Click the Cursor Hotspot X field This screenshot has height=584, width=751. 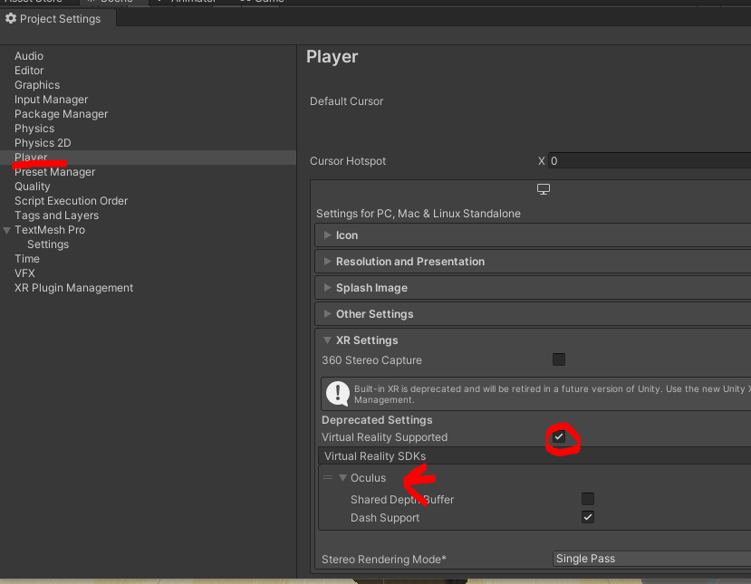coord(650,161)
